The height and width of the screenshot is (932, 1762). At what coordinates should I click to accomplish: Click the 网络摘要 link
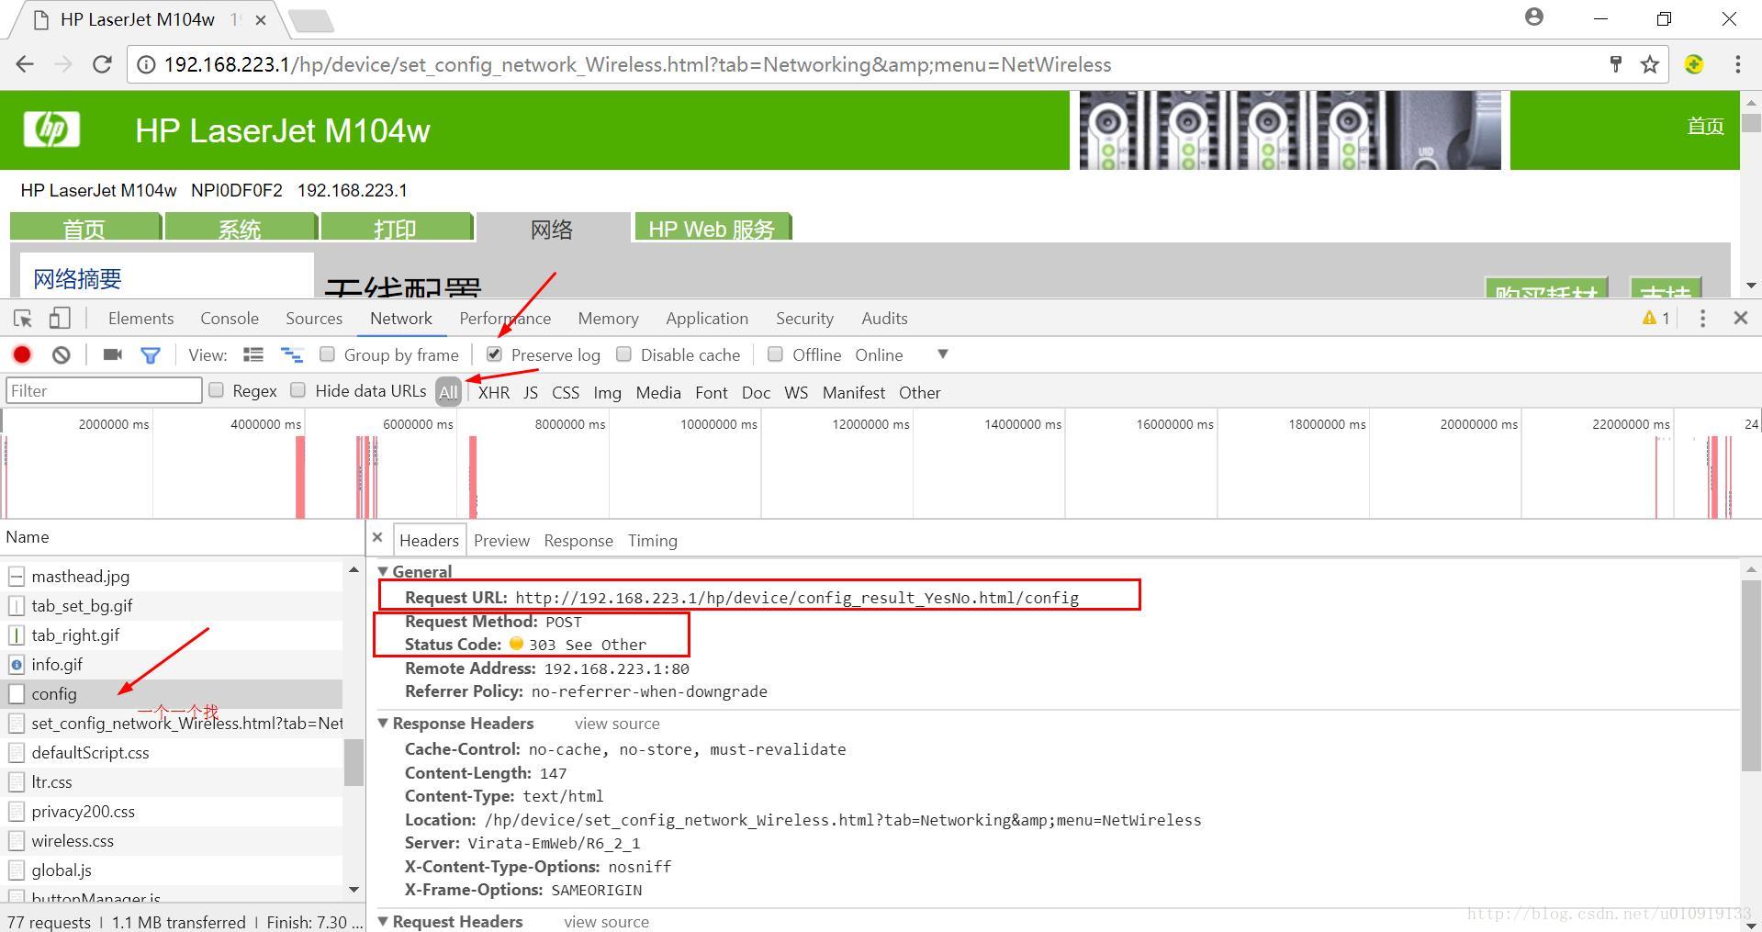[77, 278]
